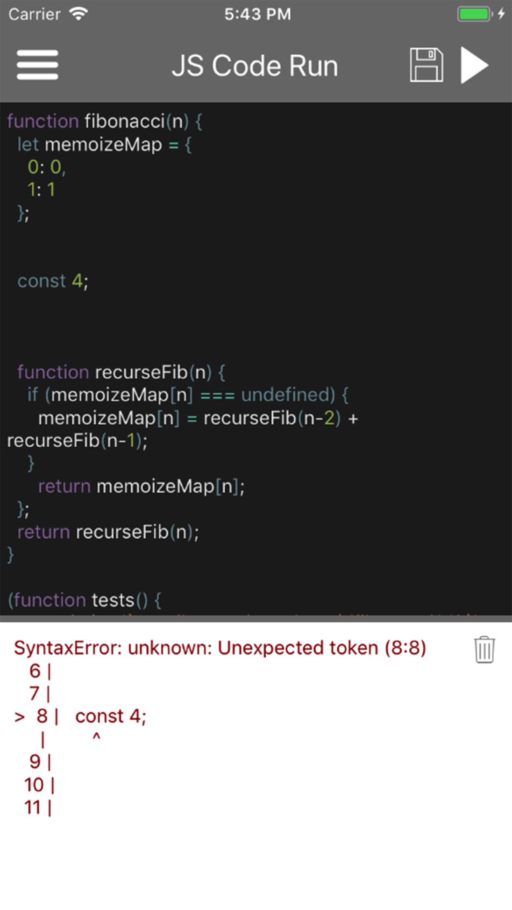Click the SyntaxError message in the console
This screenshot has height=910, width=512.
click(220, 648)
